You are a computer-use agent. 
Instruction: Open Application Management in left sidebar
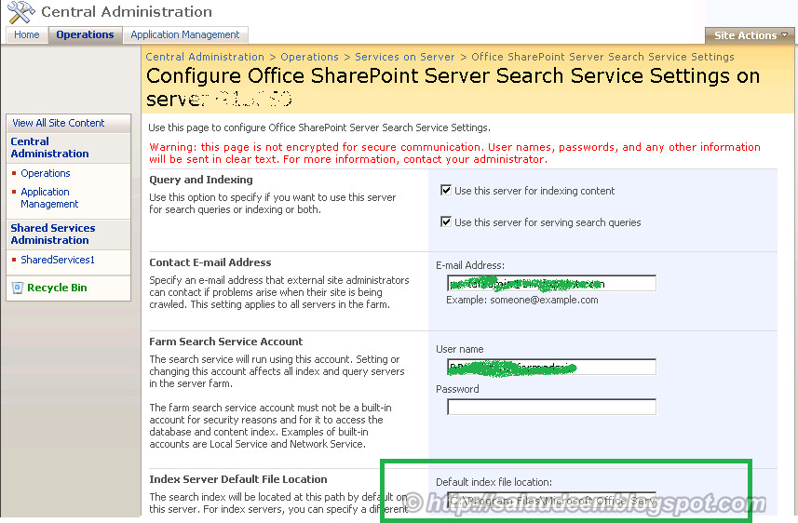coord(49,198)
